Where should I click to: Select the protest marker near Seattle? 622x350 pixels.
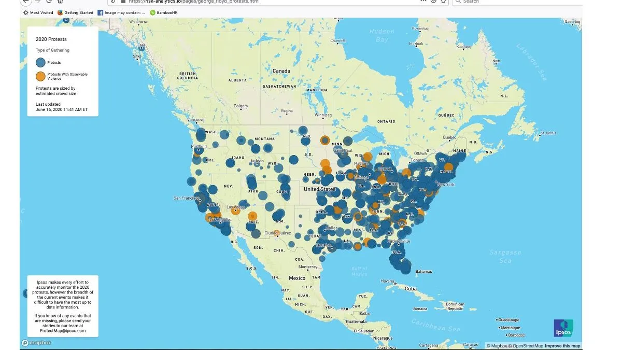(x=201, y=135)
